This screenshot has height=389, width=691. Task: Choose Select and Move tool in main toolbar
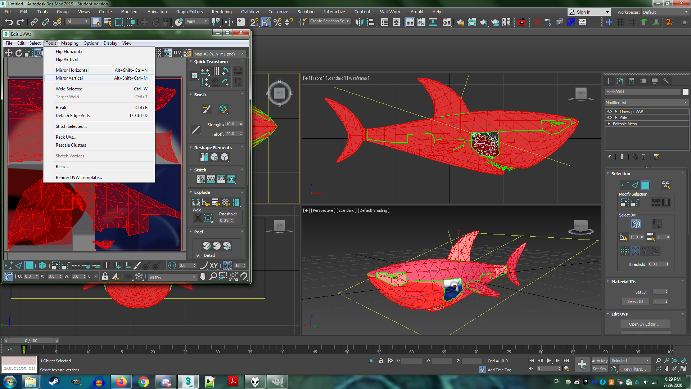click(x=144, y=22)
